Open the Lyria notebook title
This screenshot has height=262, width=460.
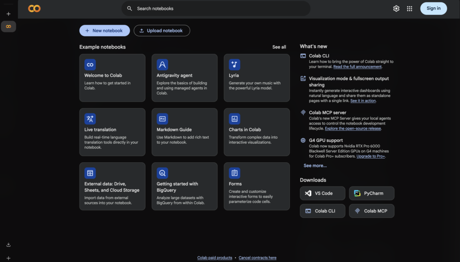(x=234, y=75)
